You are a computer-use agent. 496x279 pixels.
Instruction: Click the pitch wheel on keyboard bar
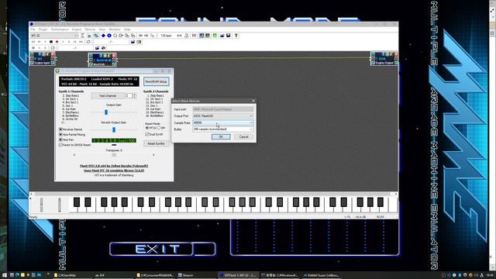(x=41, y=205)
